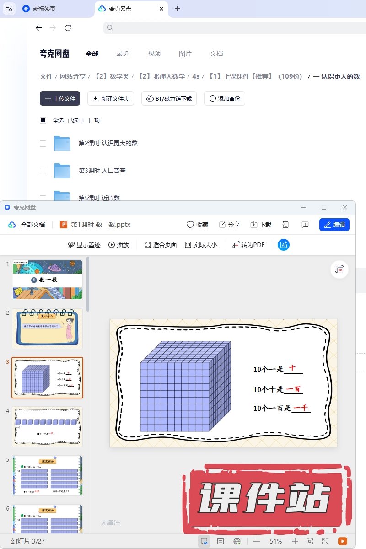
Task: Click the 上传文件 button
Action: [x=60, y=98]
